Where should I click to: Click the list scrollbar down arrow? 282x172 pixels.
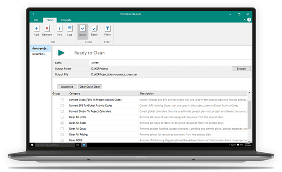[249, 141]
